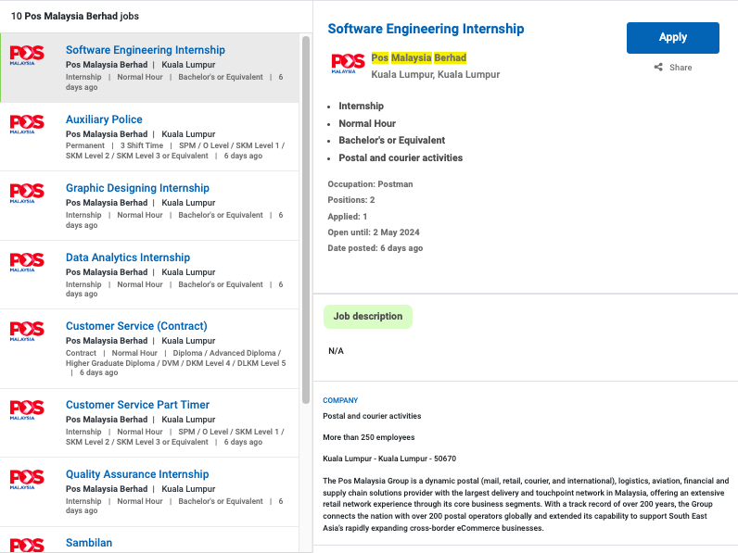Click Pos logo next to Quality Assurance Internship

(27, 480)
